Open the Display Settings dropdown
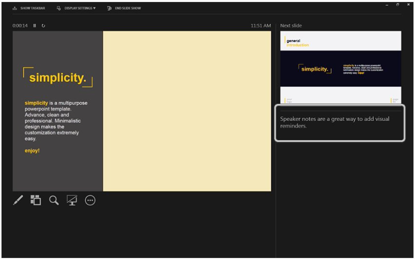Image resolution: width=415 pixels, height=259 pixels. point(76,8)
